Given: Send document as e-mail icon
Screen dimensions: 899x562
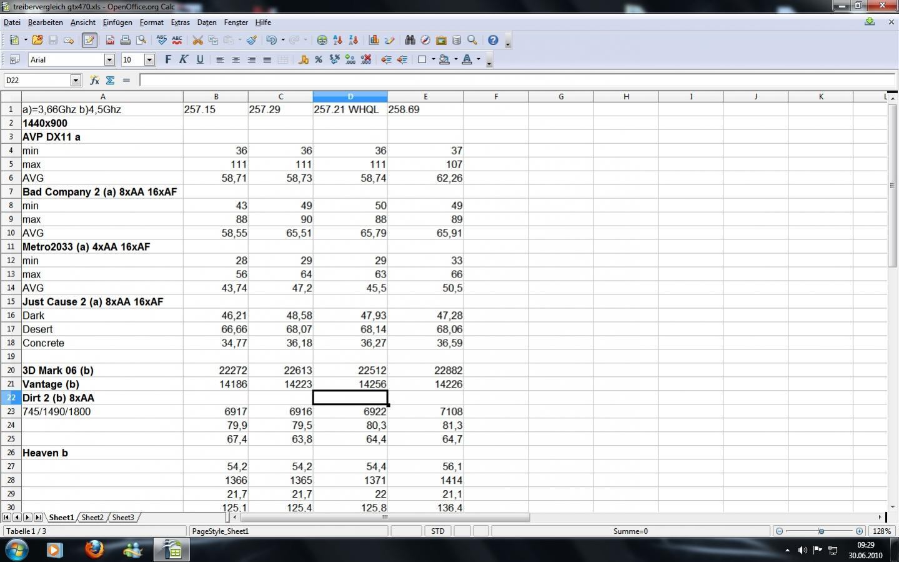Looking at the screenshot, I should pos(69,40).
